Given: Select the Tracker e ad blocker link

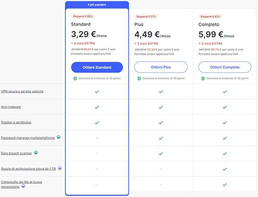Looking at the screenshot, I should [16, 122].
